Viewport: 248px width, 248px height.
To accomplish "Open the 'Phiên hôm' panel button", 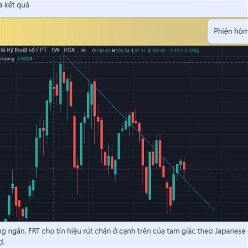I will (228, 31).
